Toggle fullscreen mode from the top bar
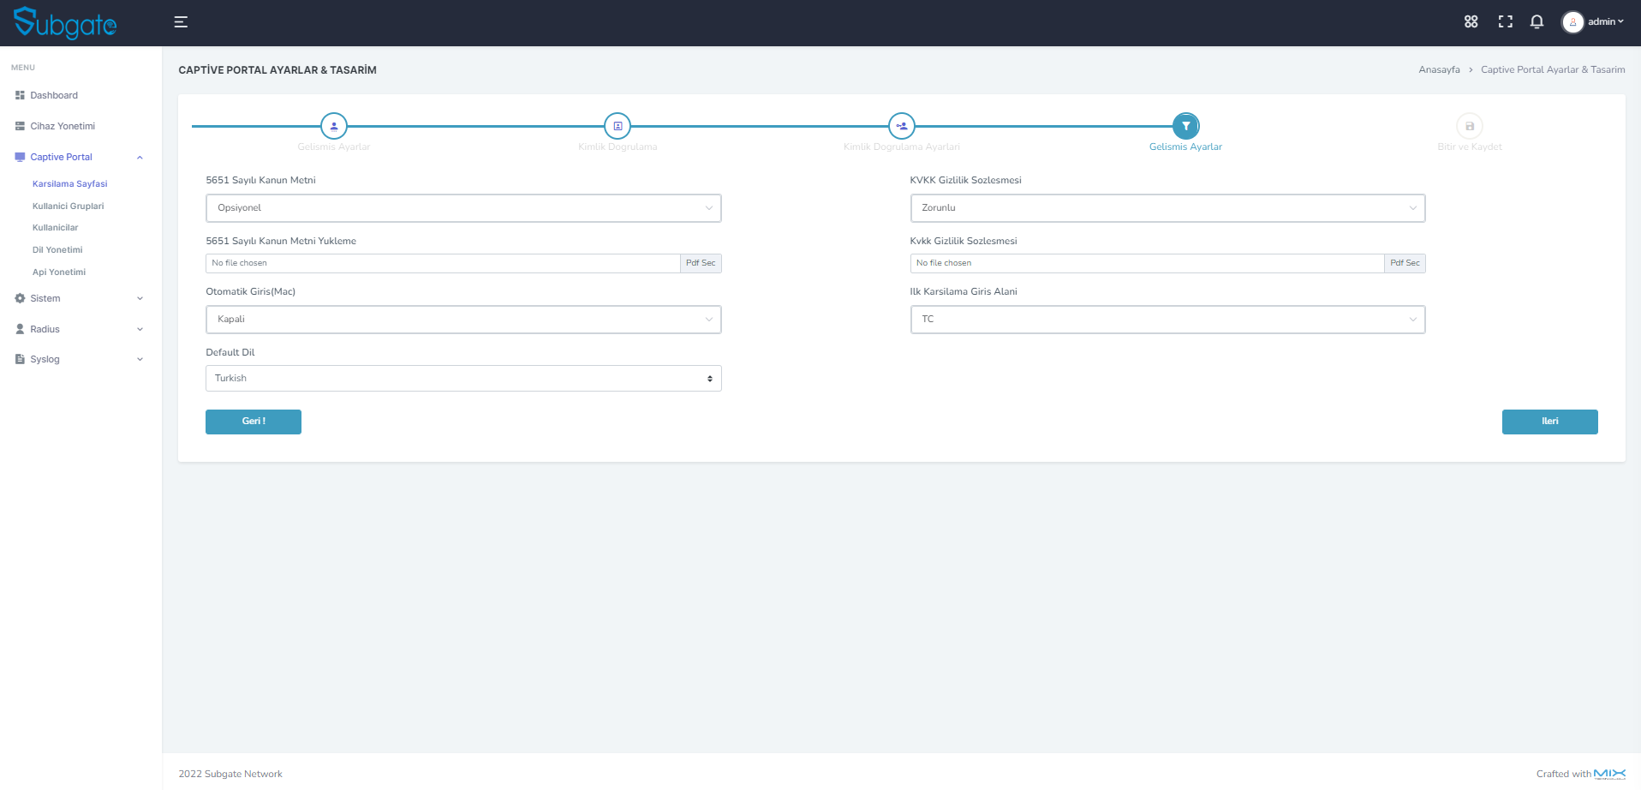The height and width of the screenshot is (790, 1641). click(x=1505, y=21)
